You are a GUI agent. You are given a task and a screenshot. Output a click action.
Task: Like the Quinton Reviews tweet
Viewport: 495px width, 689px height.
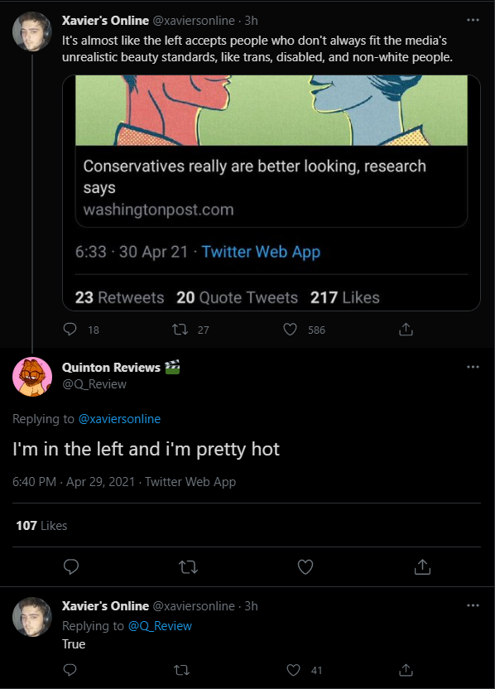coord(305,566)
